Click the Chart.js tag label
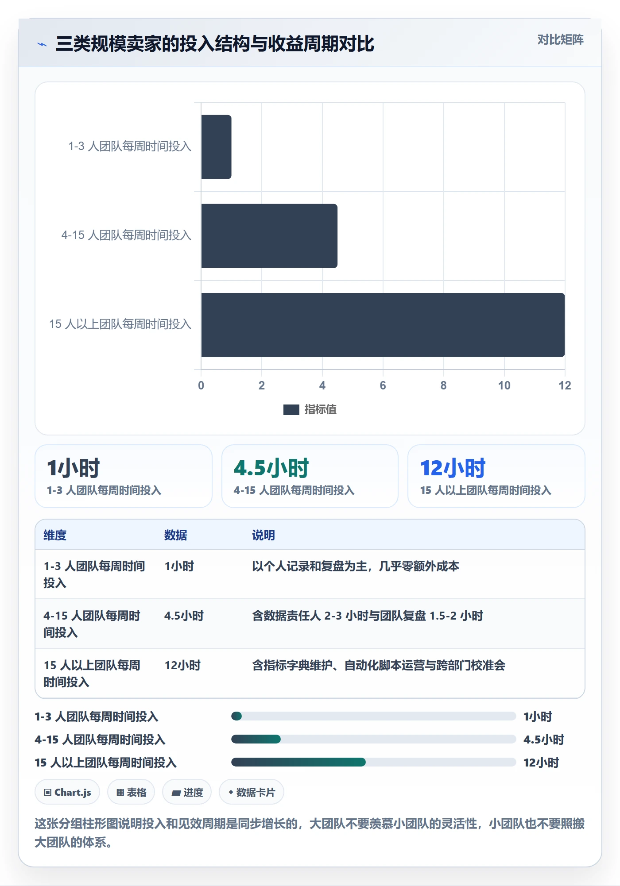 pyautogui.click(x=73, y=792)
